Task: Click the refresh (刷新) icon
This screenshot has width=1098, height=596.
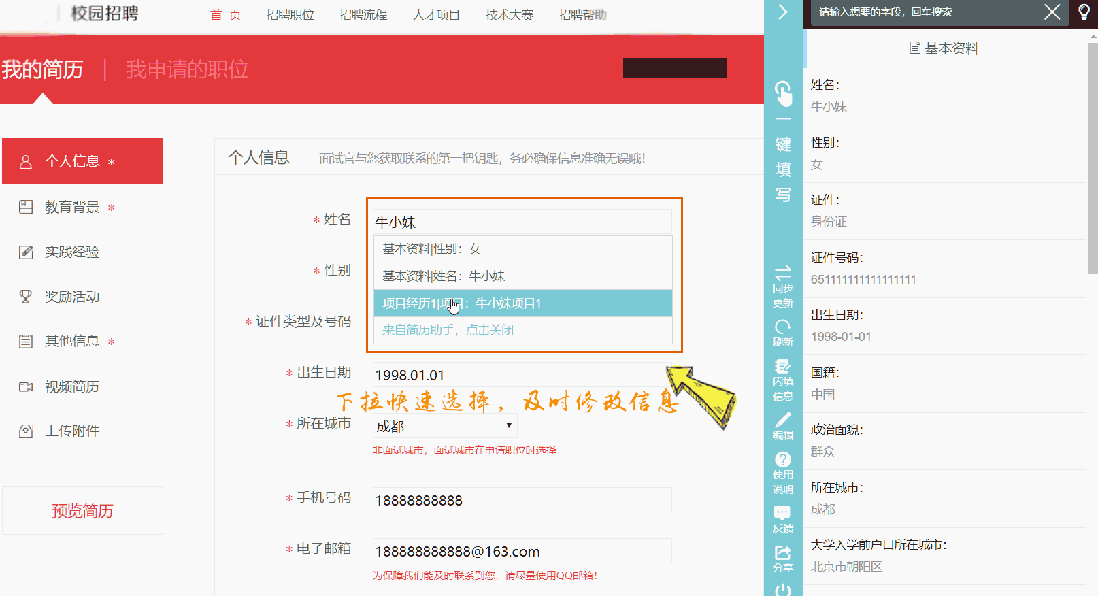Action: (783, 327)
